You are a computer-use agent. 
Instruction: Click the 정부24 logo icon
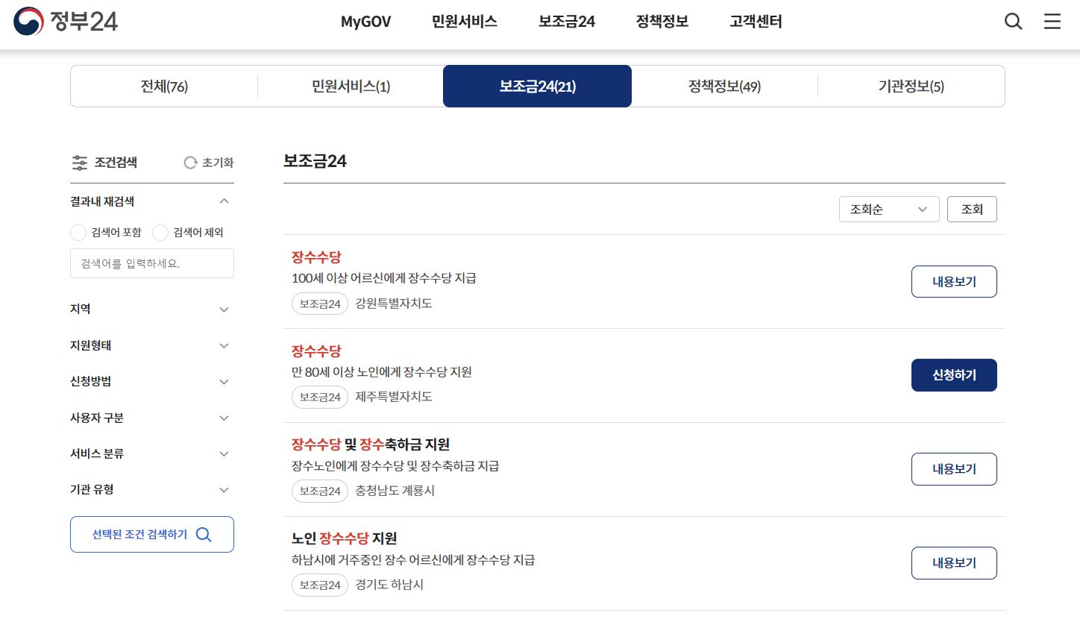(x=28, y=22)
